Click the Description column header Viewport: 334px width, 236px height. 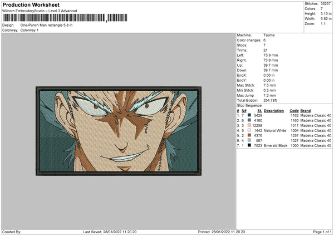(x=273, y=110)
